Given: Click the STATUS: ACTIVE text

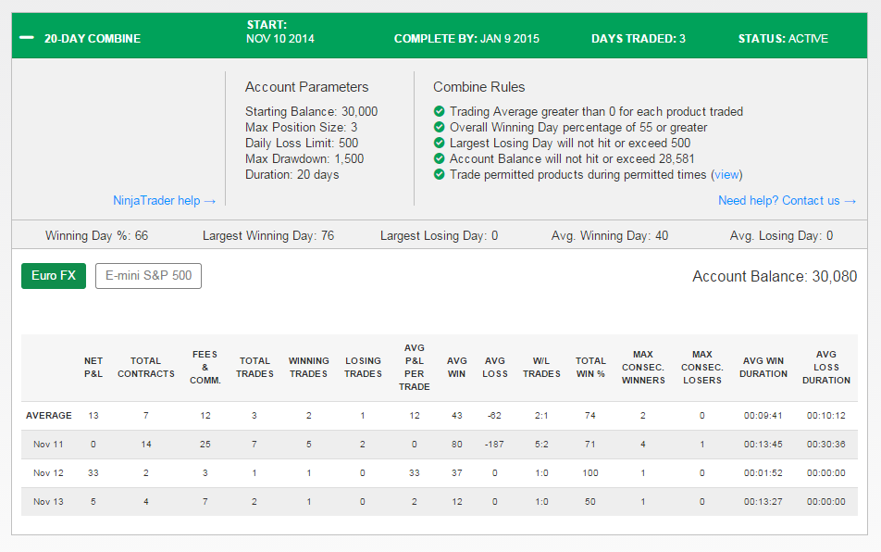Looking at the screenshot, I should pos(783,39).
